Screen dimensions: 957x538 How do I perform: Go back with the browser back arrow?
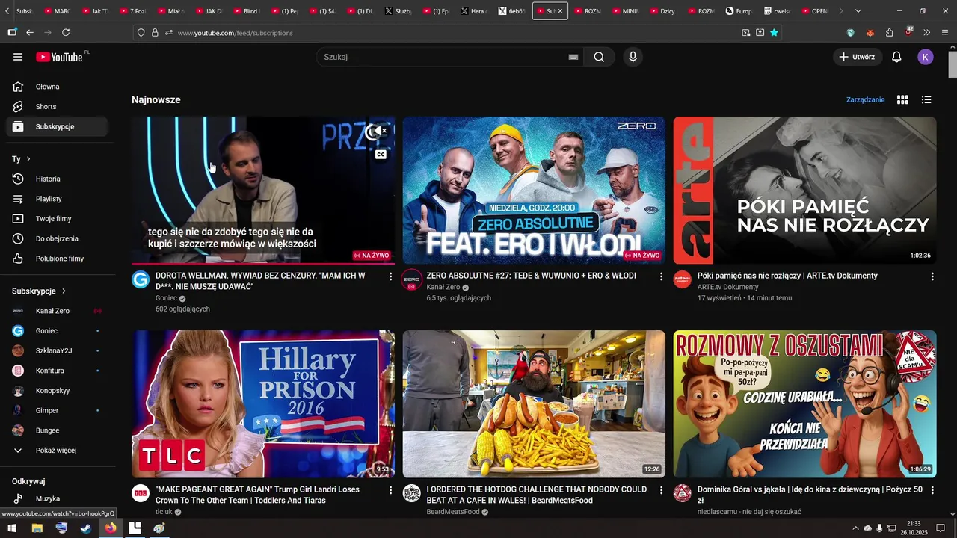click(30, 32)
